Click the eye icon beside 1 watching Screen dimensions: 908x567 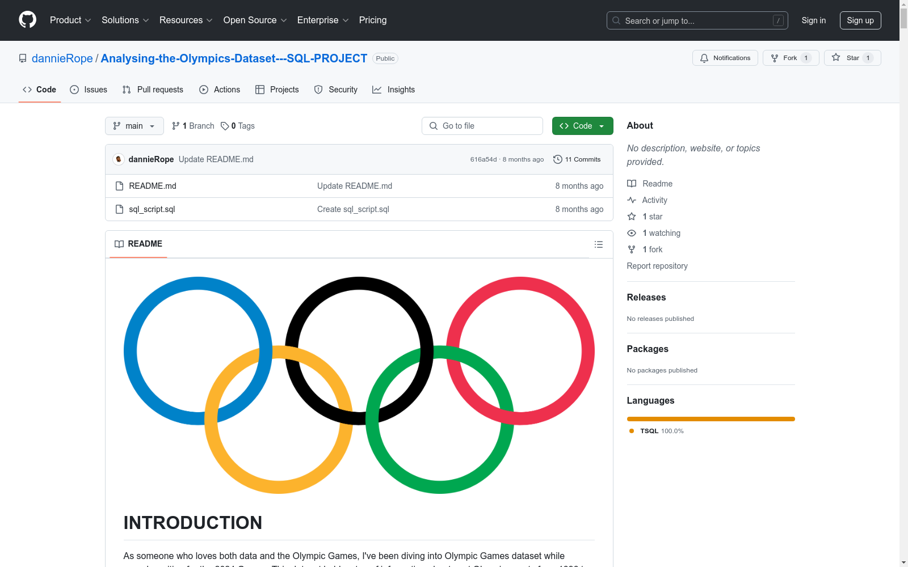click(632, 233)
